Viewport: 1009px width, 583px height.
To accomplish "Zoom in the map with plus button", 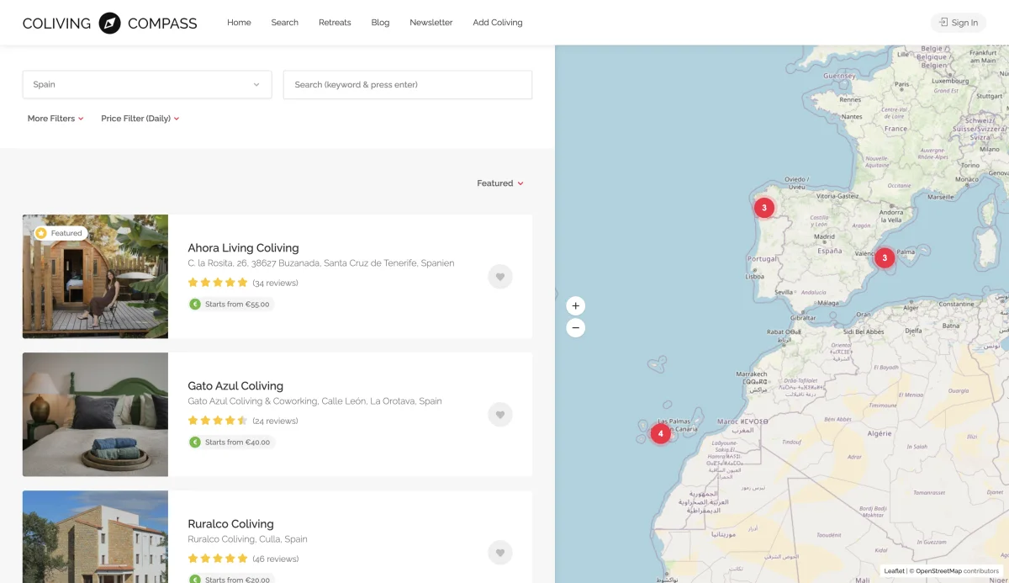I will (576, 306).
